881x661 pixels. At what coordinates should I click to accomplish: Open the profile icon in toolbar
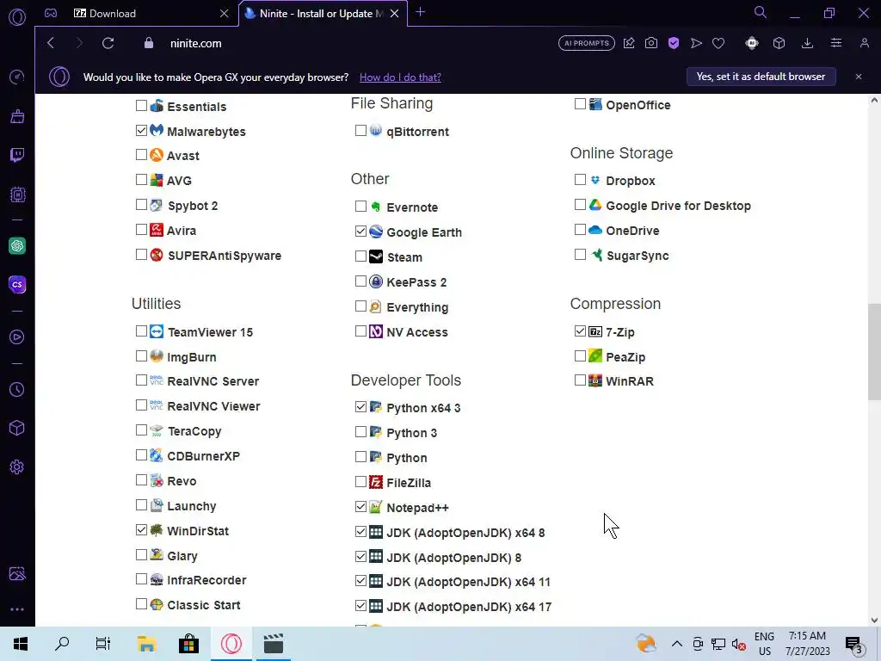click(864, 43)
